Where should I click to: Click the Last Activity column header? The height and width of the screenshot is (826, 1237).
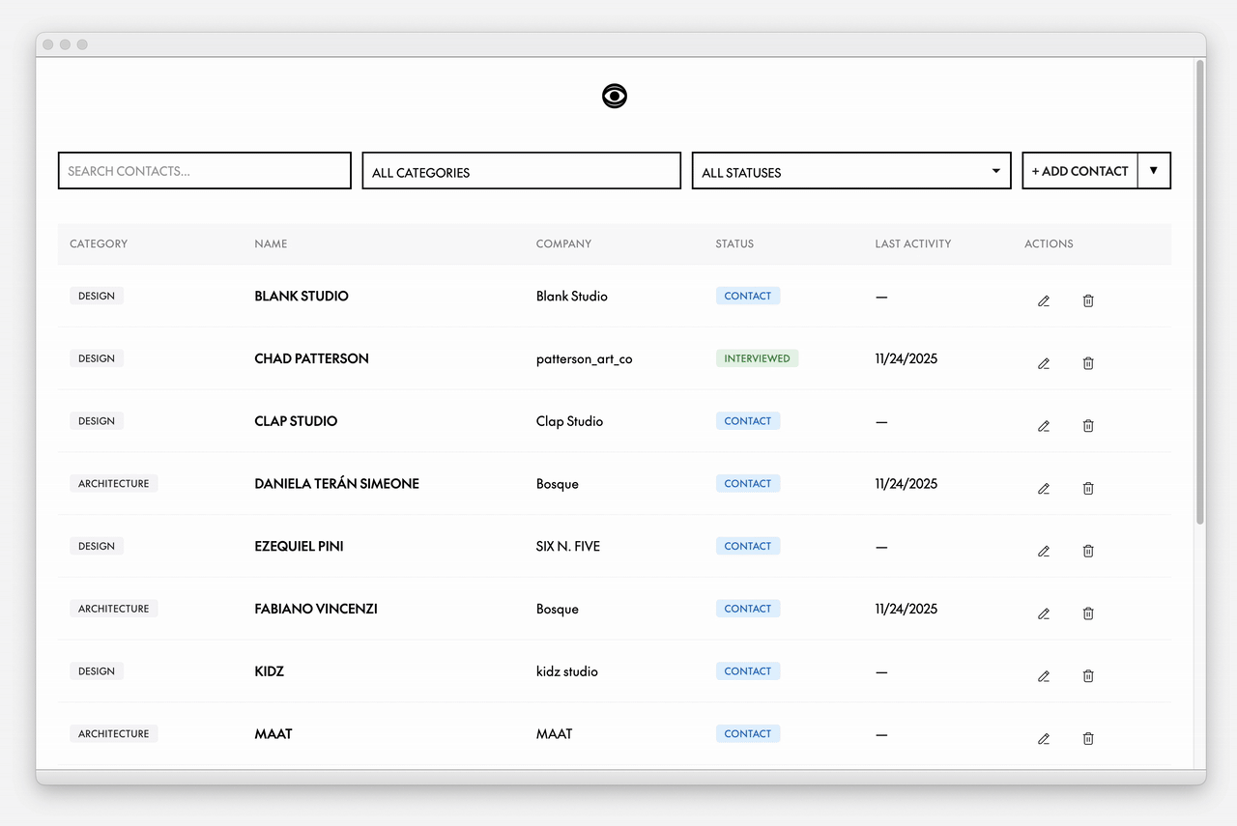point(912,244)
